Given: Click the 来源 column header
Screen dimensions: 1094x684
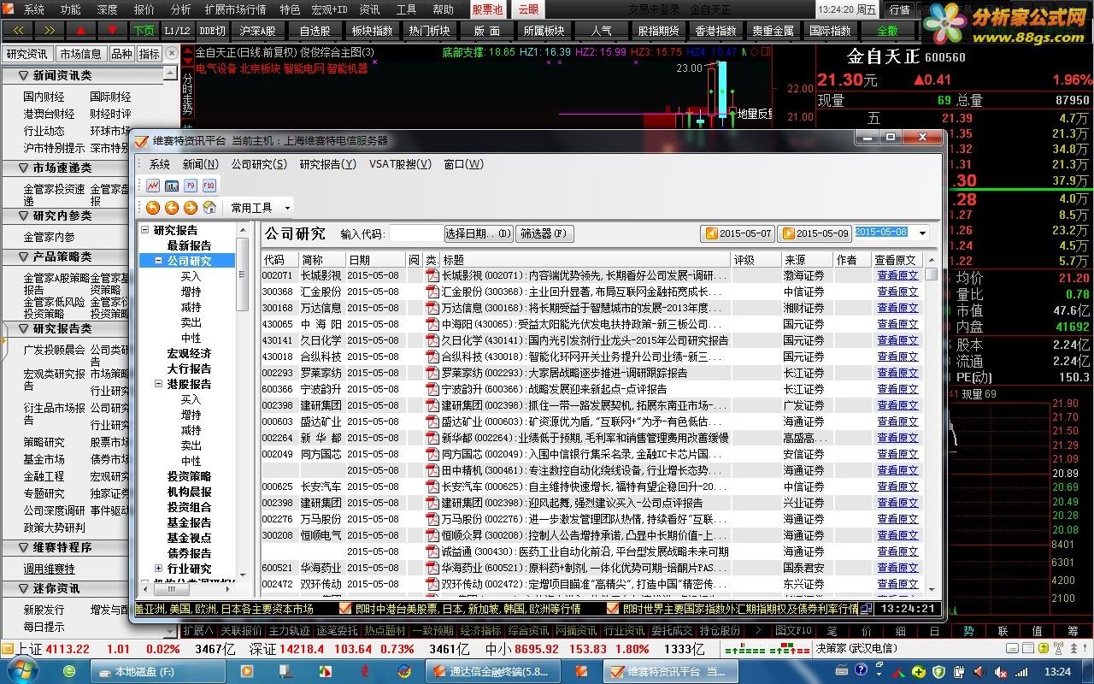Looking at the screenshot, I should tap(807, 260).
